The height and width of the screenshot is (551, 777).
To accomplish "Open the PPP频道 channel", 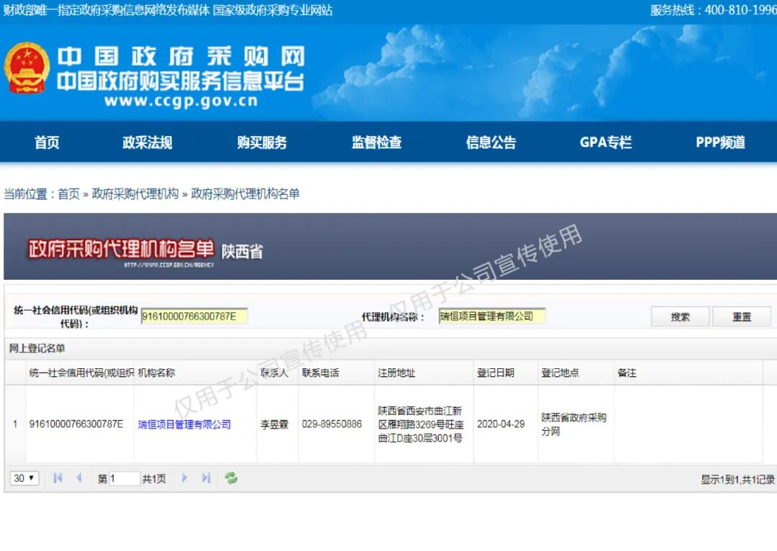I will click(x=720, y=142).
